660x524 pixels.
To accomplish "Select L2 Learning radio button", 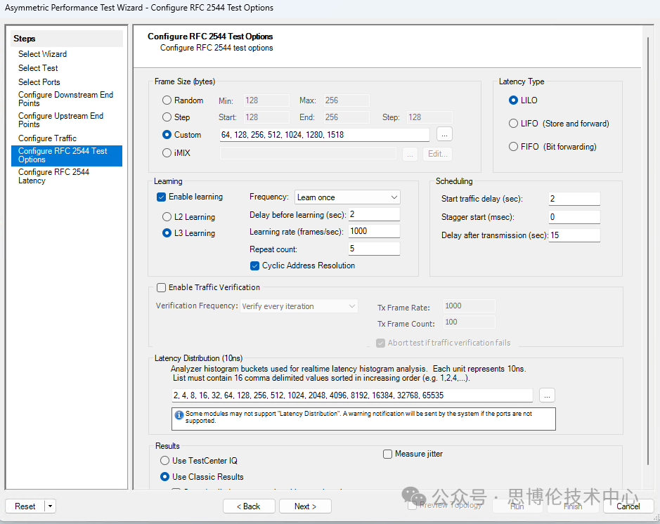I will click(x=167, y=217).
